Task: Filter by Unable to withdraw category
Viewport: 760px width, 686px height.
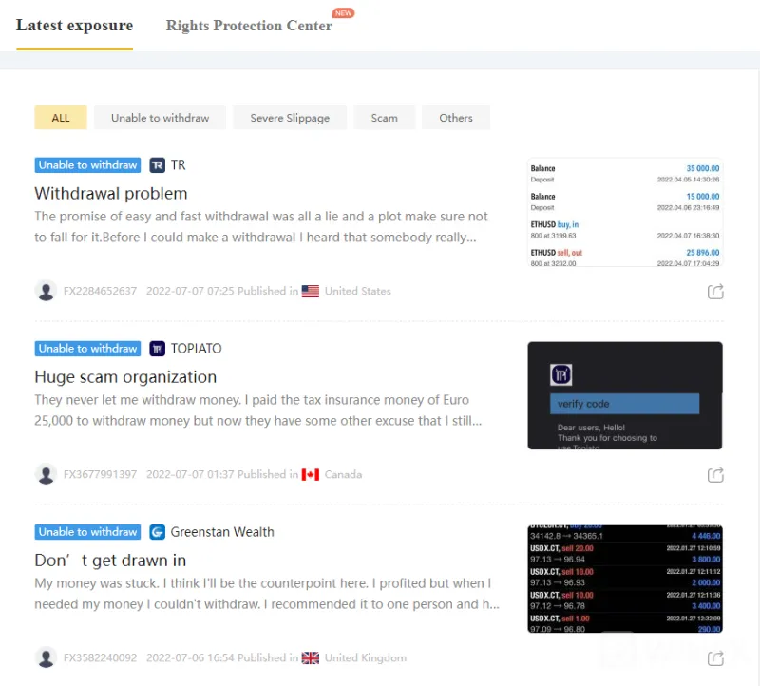Action: point(160,118)
